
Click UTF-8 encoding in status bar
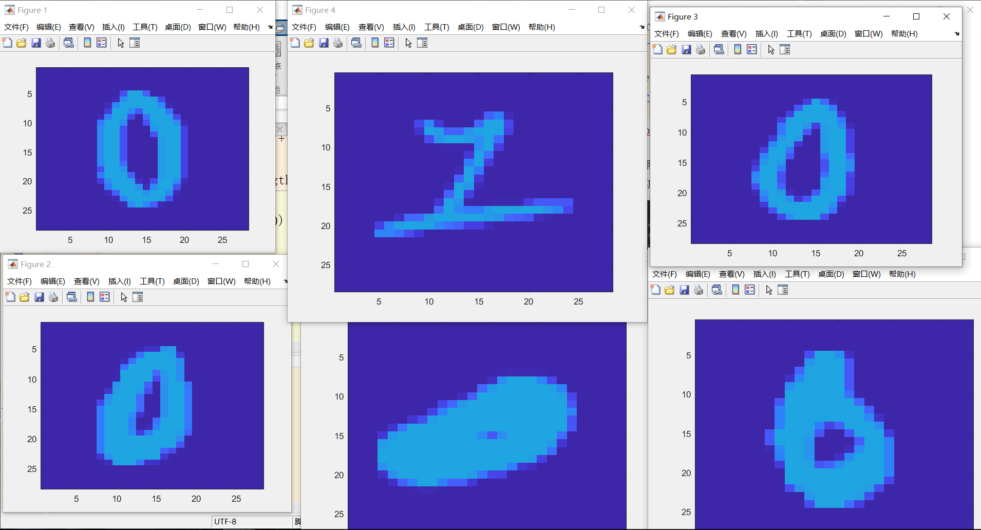(x=225, y=522)
